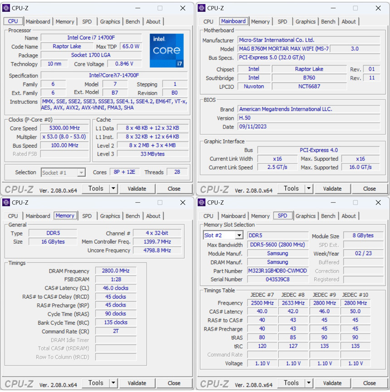Image resolution: width=390 pixels, height=392 pixels.
Task: Click Max Bandwidth DDR5-5600 (2800 MHz)
Action: [278, 245]
